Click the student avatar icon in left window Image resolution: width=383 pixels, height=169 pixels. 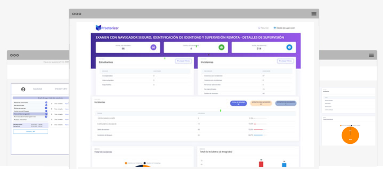tap(23, 89)
